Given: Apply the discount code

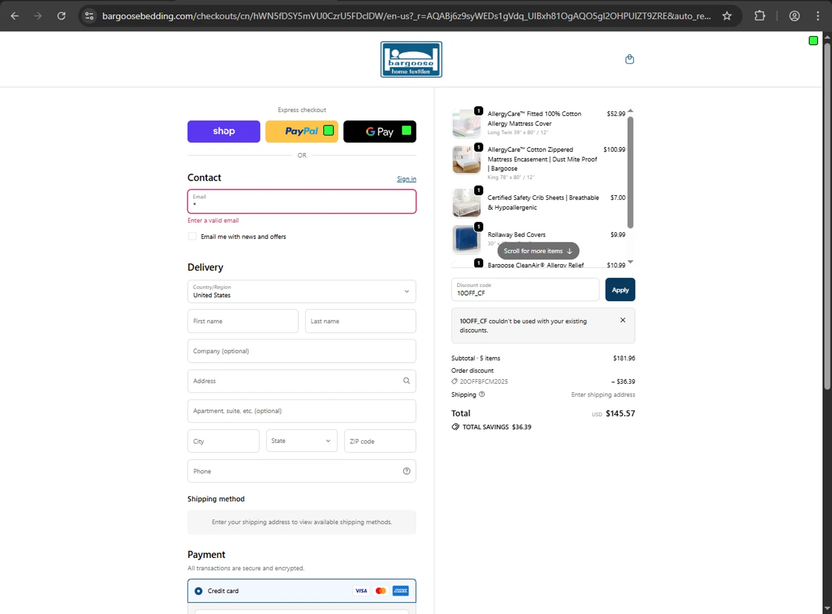Looking at the screenshot, I should [x=620, y=290].
